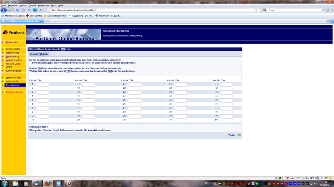Click the green status dot in Firefox status bar
The width and height of the screenshot is (334, 187).
[x=280, y=178]
